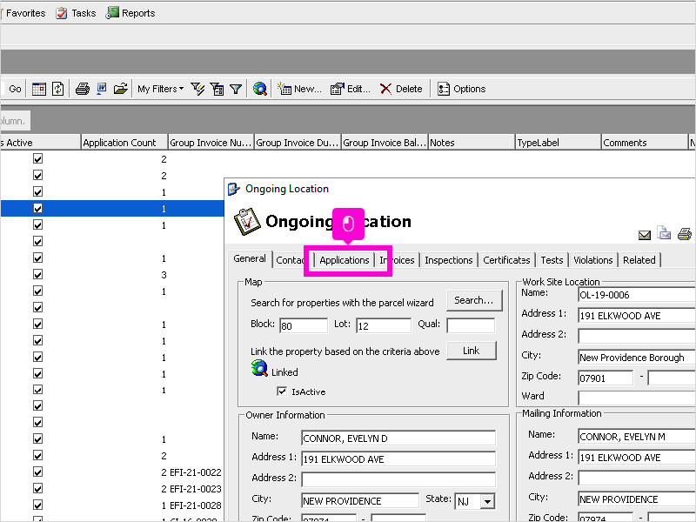Click the clipboard Ongoing Location header icon

tap(247, 222)
